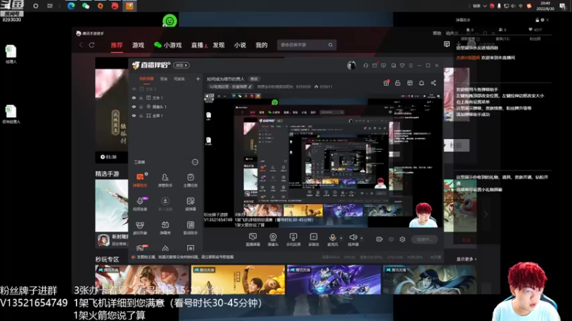Image resolution: width=572 pixels, height=321 pixels.
Task: Expand 显示更多 in 秒玩专区
Action: click(466, 259)
